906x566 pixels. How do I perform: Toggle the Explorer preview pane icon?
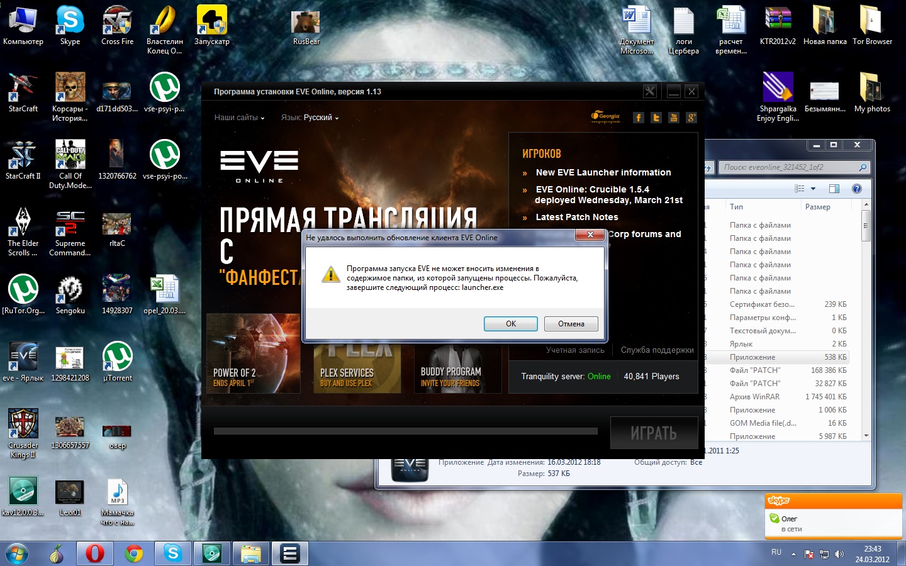(x=834, y=189)
